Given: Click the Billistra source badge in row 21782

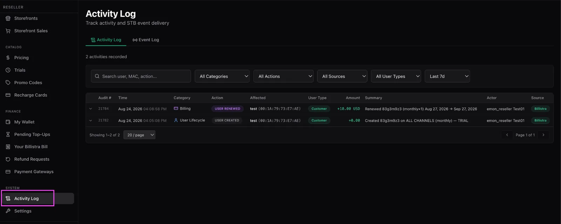Looking at the screenshot, I should click(540, 121).
